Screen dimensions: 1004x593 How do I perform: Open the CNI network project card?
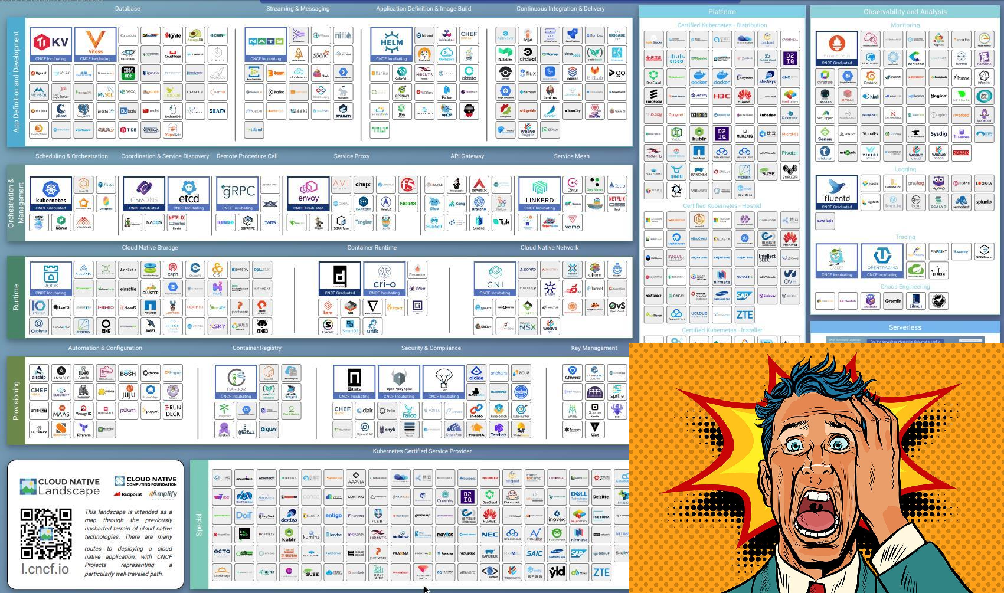(x=495, y=279)
